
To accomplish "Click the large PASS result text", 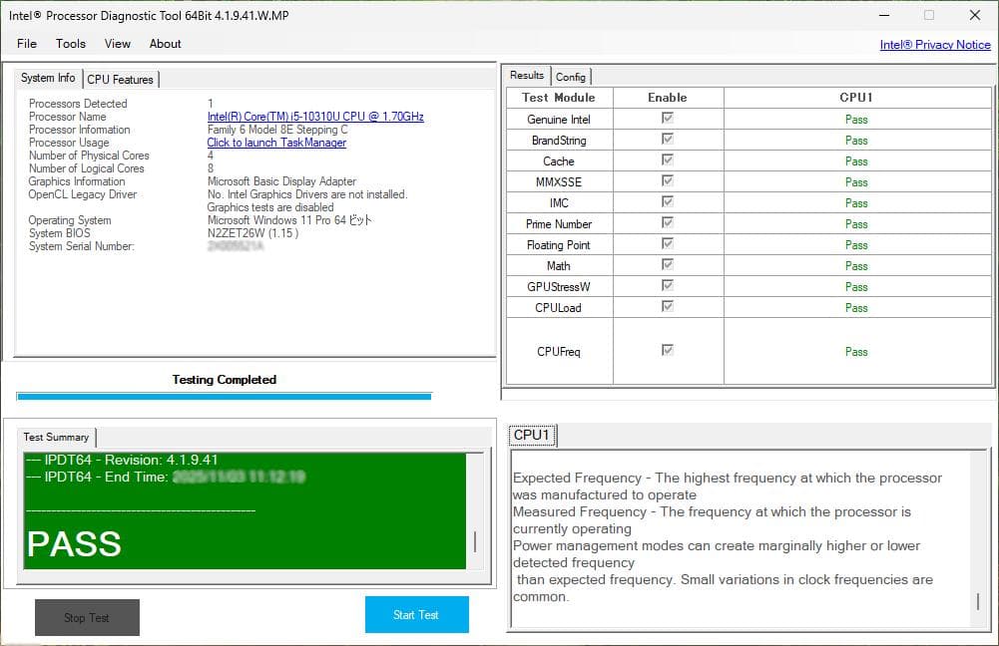I will 74,544.
